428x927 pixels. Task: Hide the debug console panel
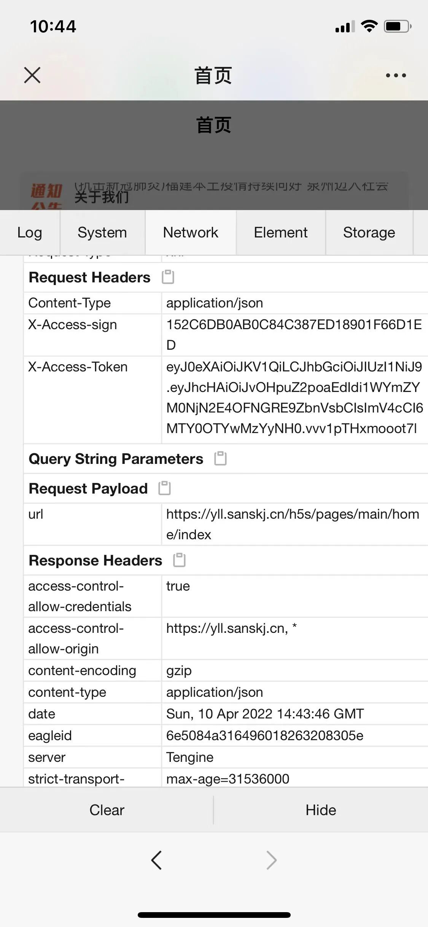click(x=321, y=810)
